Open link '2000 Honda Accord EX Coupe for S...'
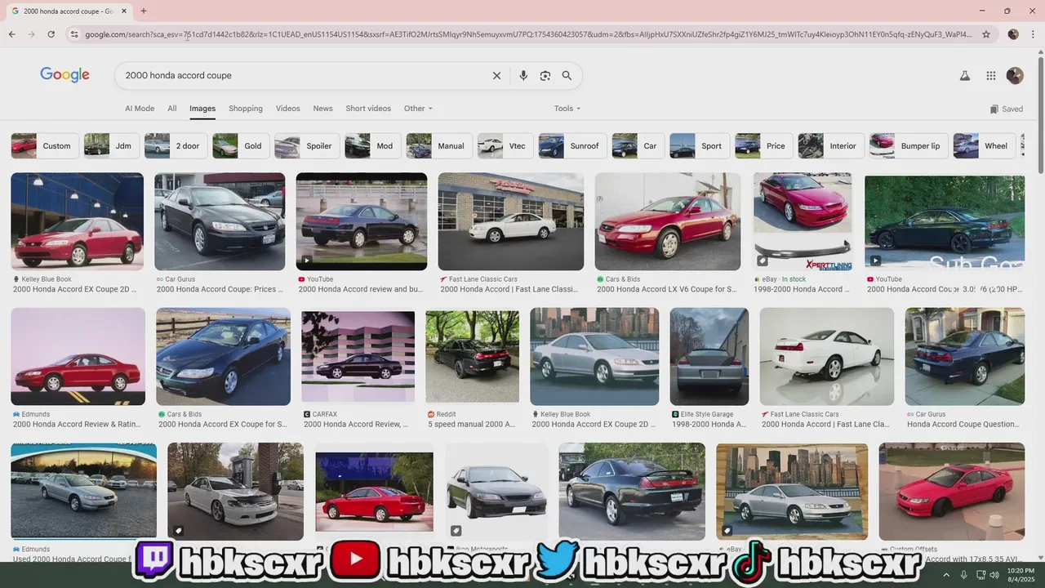Screen dimensions: 1045x588 pyautogui.click(x=222, y=425)
